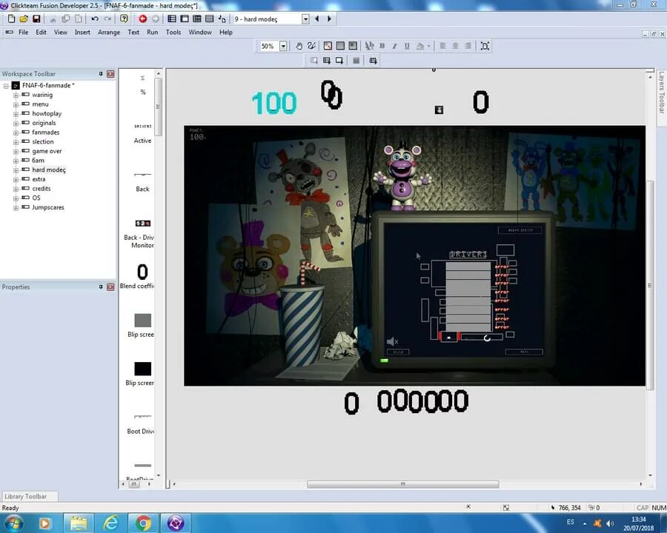The width and height of the screenshot is (667, 533).
Task: Select the cyan 100 counter in frame
Action: click(274, 104)
